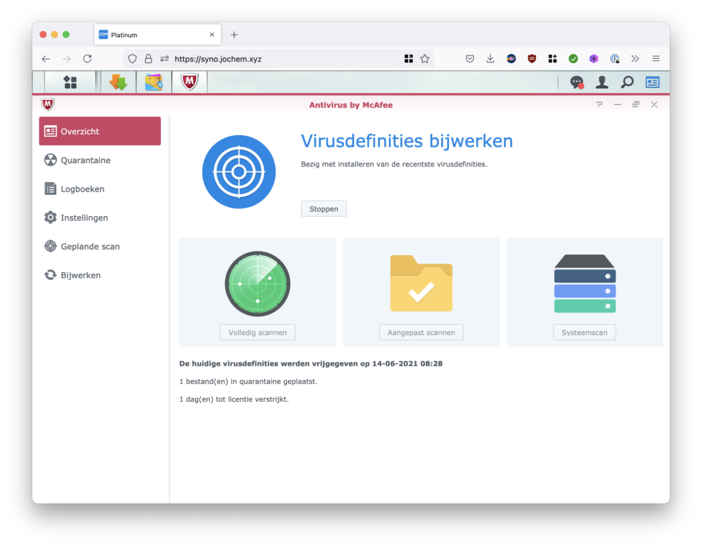Open a new browser tab with the plus button
This screenshot has width=702, height=546.
click(x=234, y=34)
